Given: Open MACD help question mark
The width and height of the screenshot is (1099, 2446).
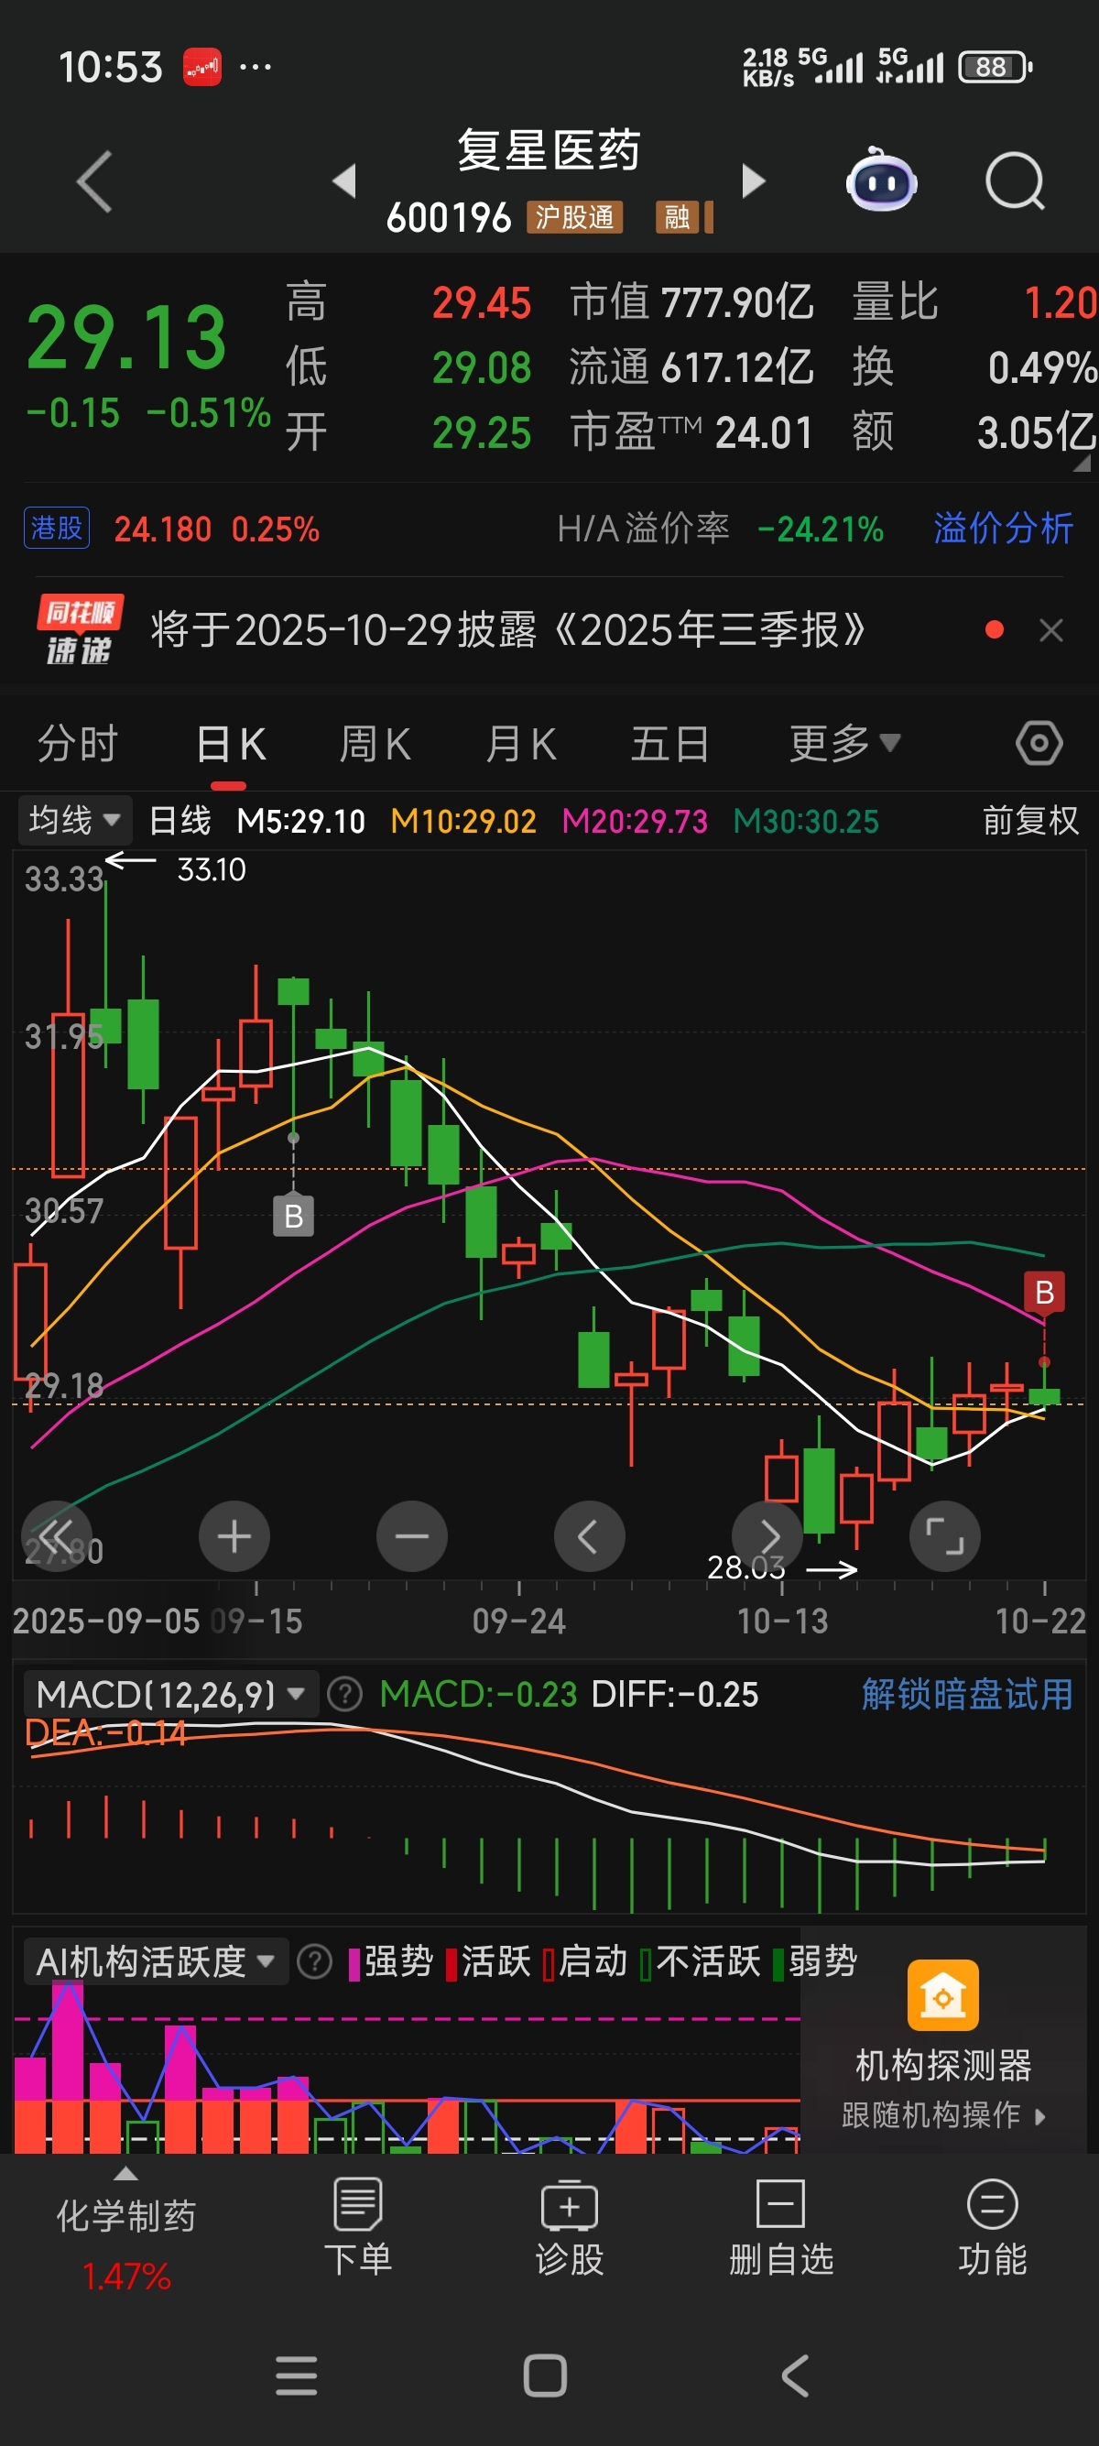Looking at the screenshot, I should (x=344, y=1693).
